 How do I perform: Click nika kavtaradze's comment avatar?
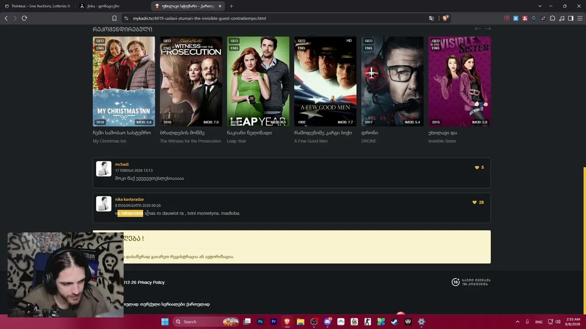103,204
